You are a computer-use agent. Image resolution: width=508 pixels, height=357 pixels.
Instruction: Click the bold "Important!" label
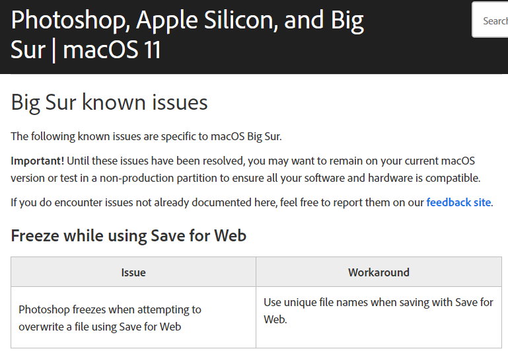click(38, 161)
